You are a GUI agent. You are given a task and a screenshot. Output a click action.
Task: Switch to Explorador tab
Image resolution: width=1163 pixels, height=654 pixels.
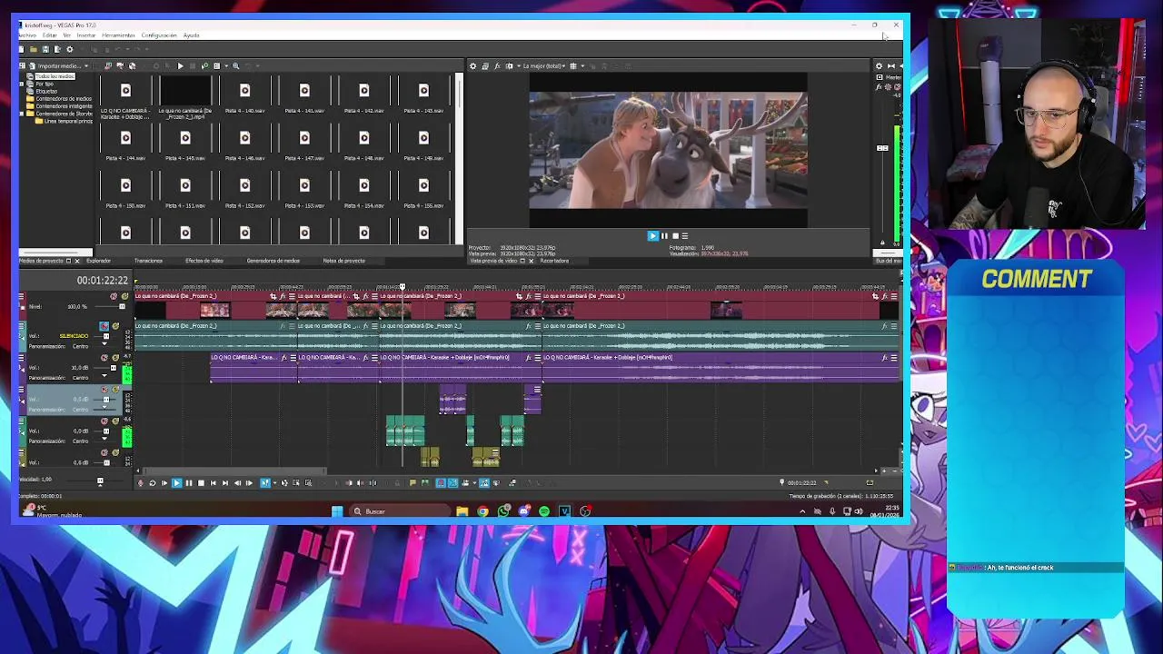[98, 261]
